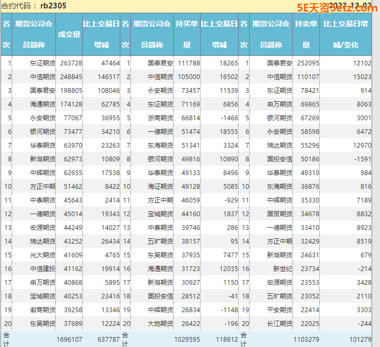
Task: Click 海证期货 in the long position column
Action: pos(160,187)
